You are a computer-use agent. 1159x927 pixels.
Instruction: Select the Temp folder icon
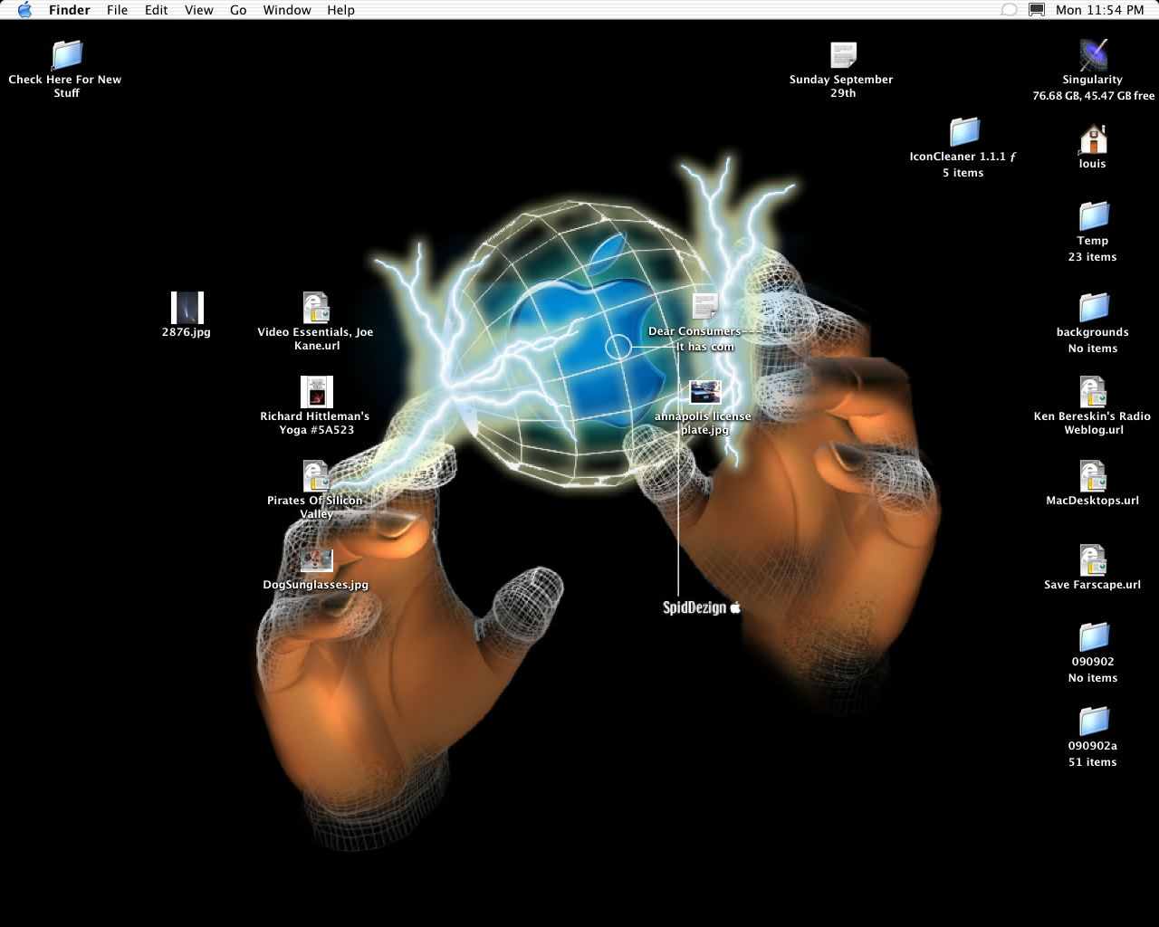[1093, 216]
